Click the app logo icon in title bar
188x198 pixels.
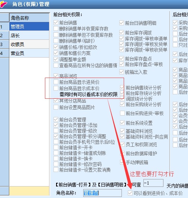pyautogui.click(x=3, y=4)
